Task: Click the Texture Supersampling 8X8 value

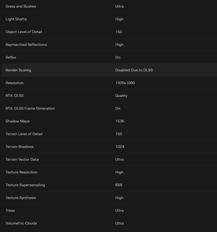Action: click(119, 185)
